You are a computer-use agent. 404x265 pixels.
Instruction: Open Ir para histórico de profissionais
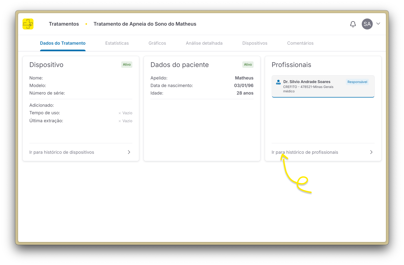(305, 152)
